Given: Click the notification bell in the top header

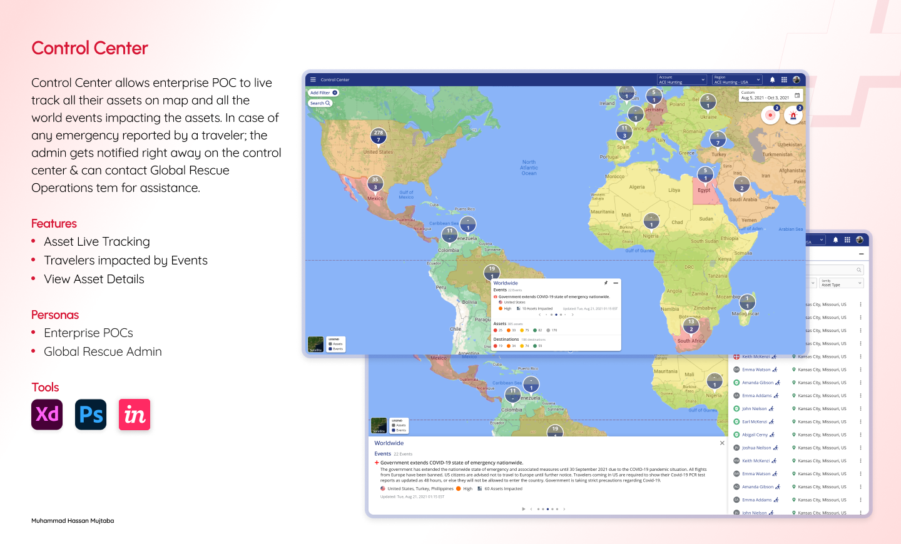Looking at the screenshot, I should pyautogui.click(x=772, y=80).
